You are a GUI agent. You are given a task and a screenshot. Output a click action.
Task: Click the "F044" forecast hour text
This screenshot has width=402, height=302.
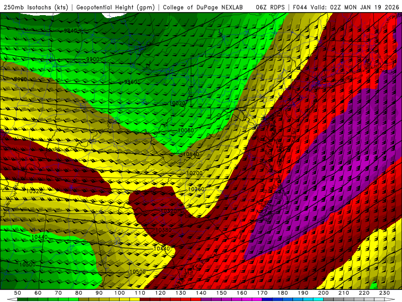[x=300, y=8]
